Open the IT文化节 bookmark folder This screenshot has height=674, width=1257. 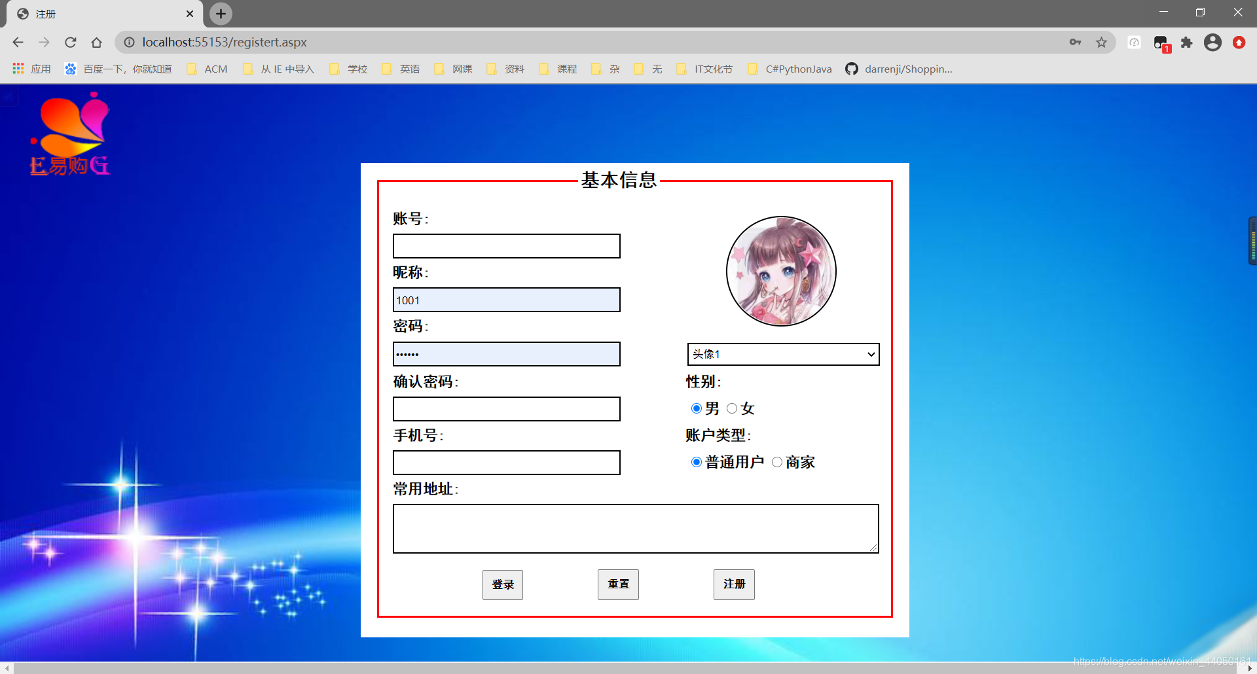pyautogui.click(x=704, y=69)
